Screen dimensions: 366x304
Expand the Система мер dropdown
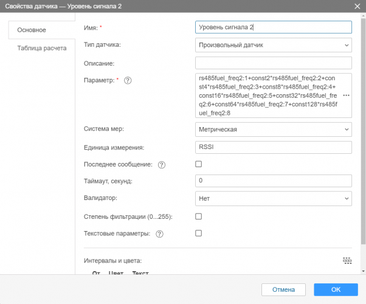pos(274,130)
